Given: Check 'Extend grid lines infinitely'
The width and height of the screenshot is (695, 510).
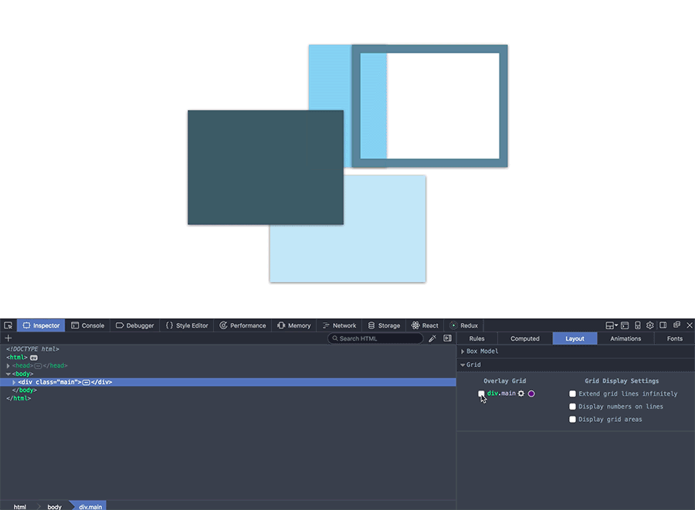Looking at the screenshot, I should click(573, 394).
